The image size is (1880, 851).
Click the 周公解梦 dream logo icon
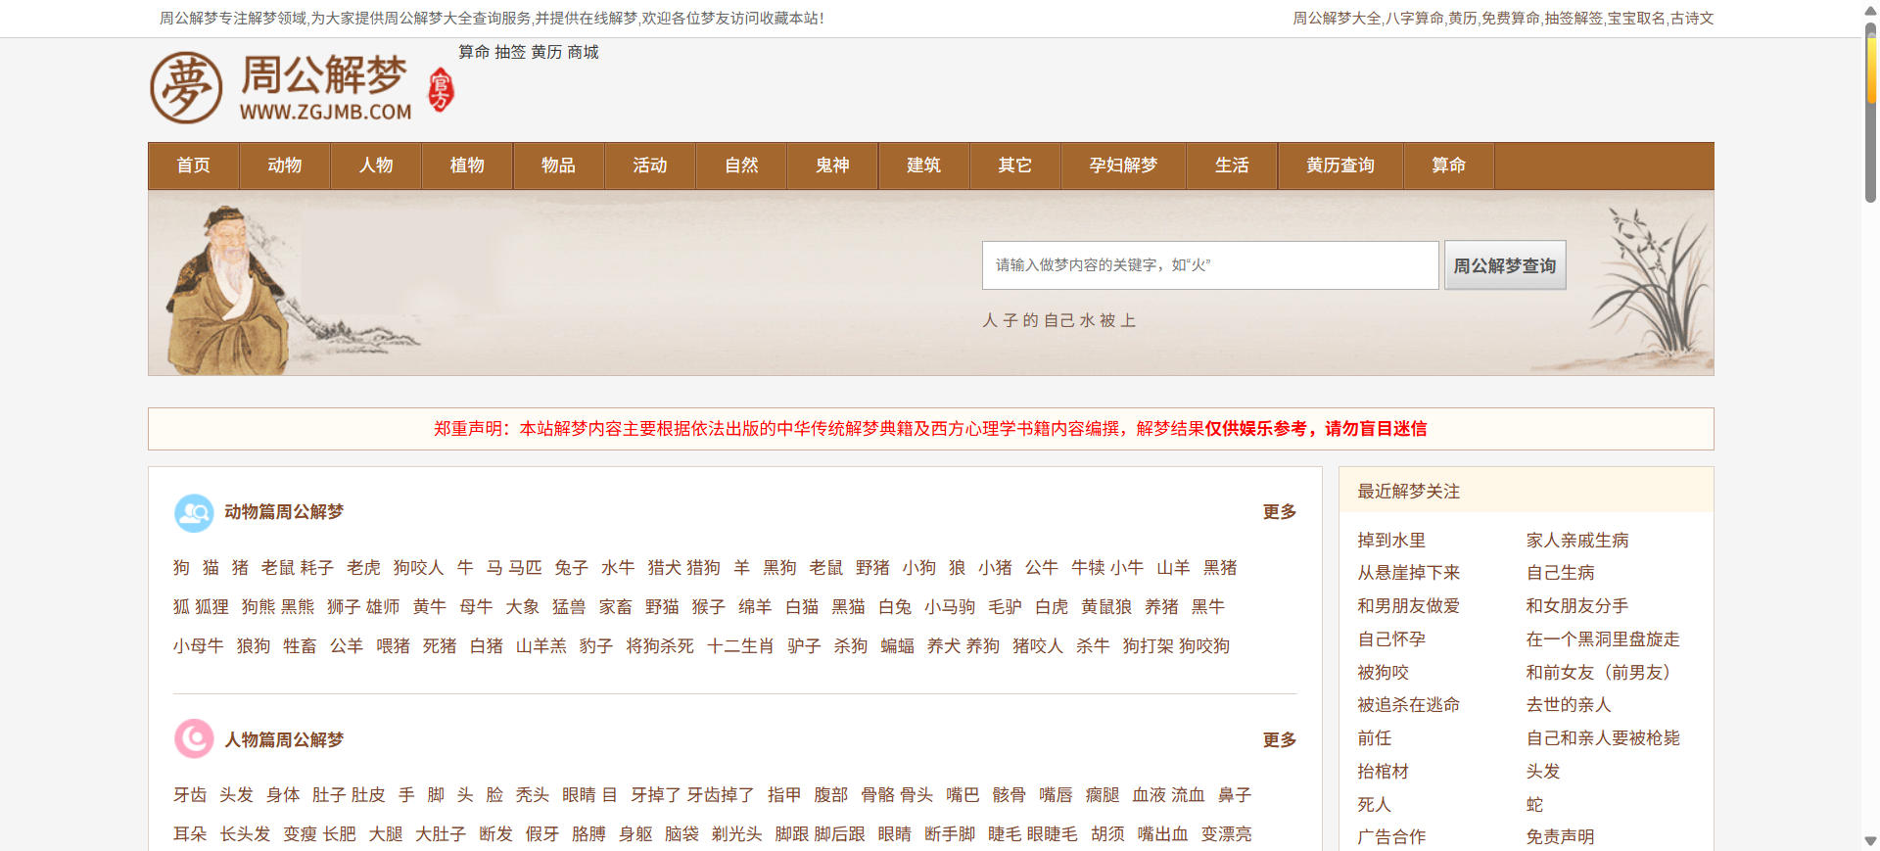click(186, 88)
